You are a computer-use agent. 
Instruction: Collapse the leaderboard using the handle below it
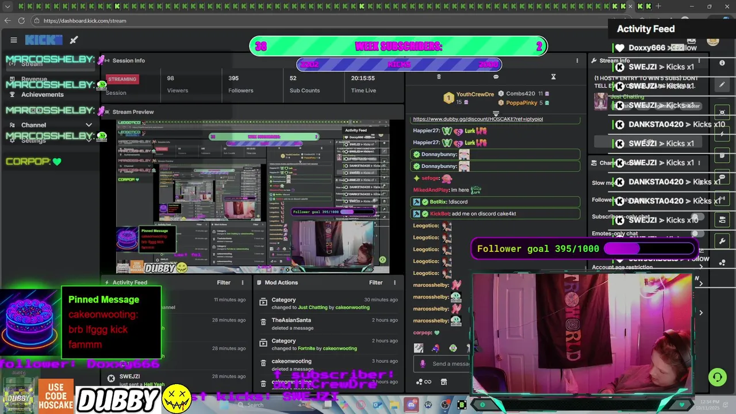click(x=496, y=114)
